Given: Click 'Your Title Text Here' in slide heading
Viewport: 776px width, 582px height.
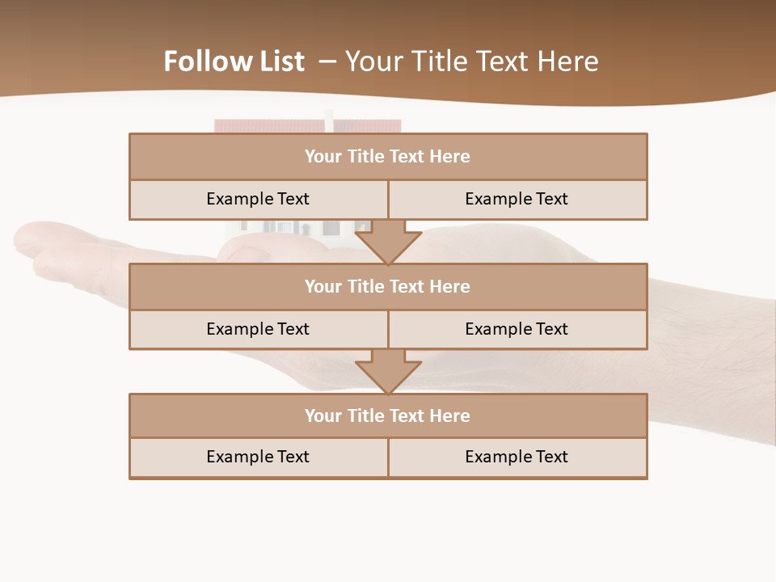Looking at the screenshot, I should [x=471, y=61].
